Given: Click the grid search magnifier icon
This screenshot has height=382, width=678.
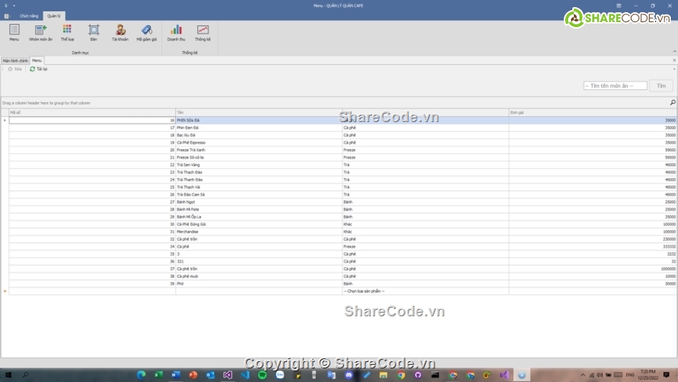Looking at the screenshot, I should (672, 103).
